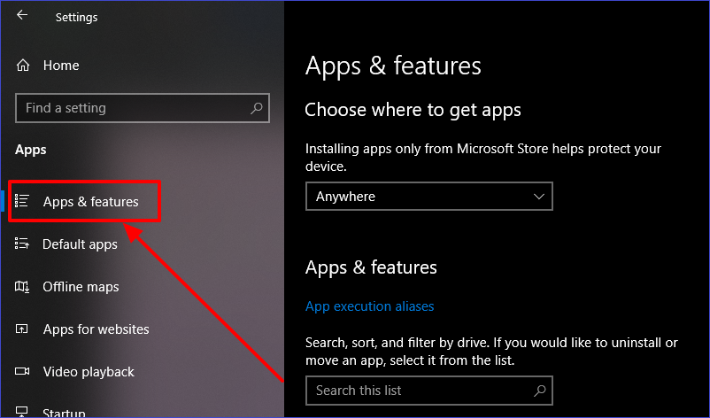
Task: Click the magnifier in Search this list
Action: point(539,391)
